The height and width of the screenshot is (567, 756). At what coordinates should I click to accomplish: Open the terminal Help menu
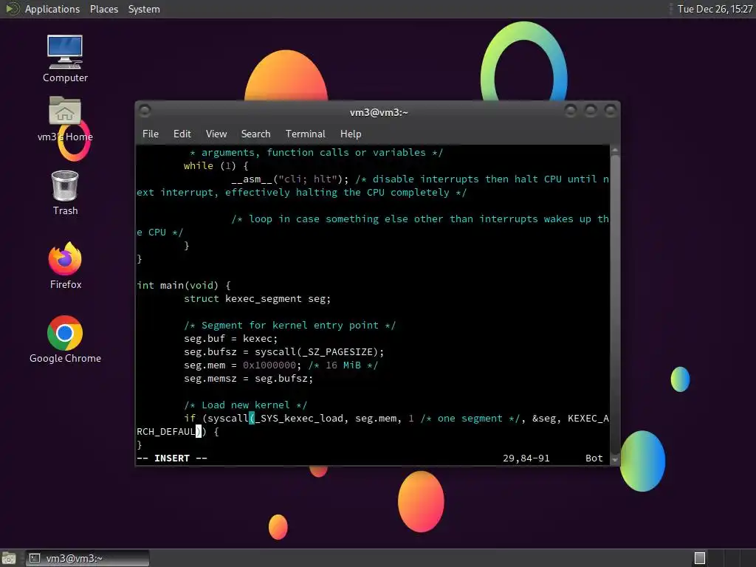pyautogui.click(x=351, y=134)
